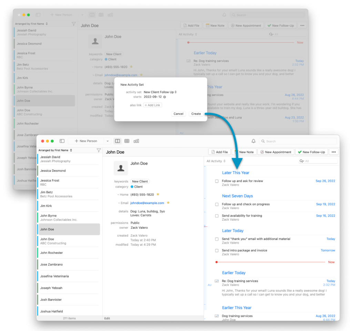The height and width of the screenshot is (331, 353).
Task: Change Arranged by First Name sort in front window
Action: [55, 150]
